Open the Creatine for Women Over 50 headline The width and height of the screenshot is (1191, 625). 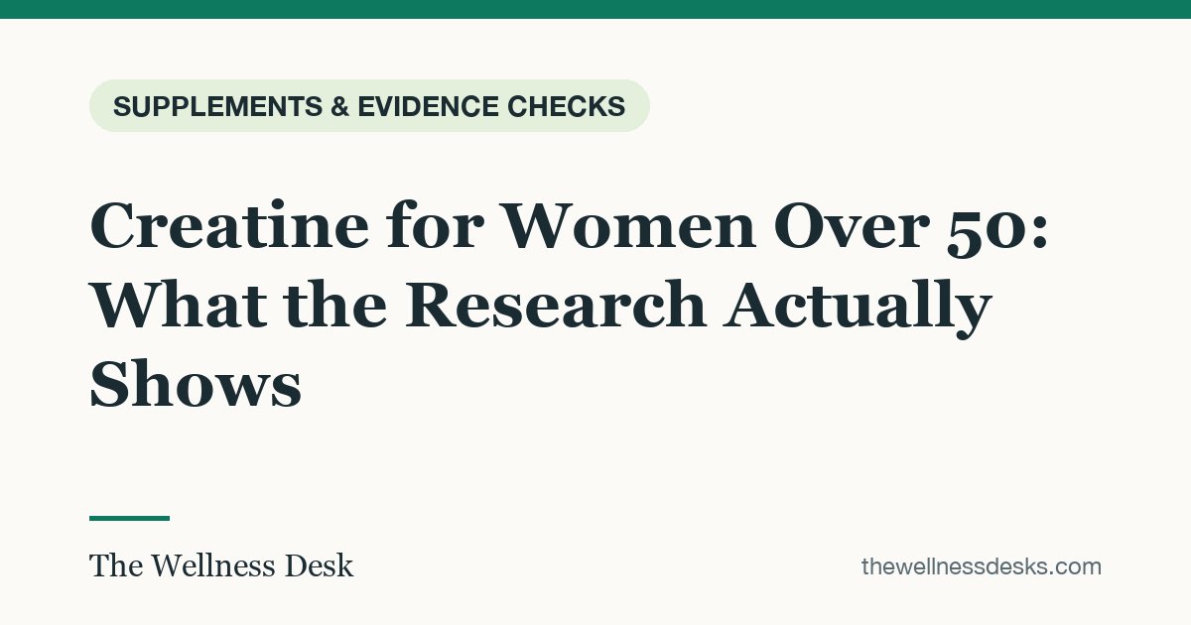[570, 306]
